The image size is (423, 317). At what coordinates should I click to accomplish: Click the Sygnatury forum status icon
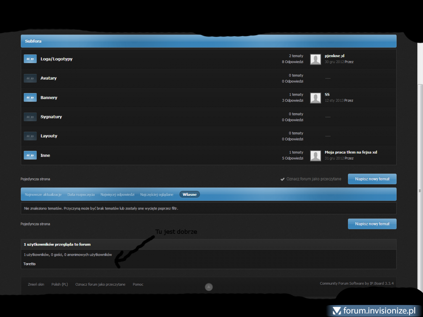[30, 117]
